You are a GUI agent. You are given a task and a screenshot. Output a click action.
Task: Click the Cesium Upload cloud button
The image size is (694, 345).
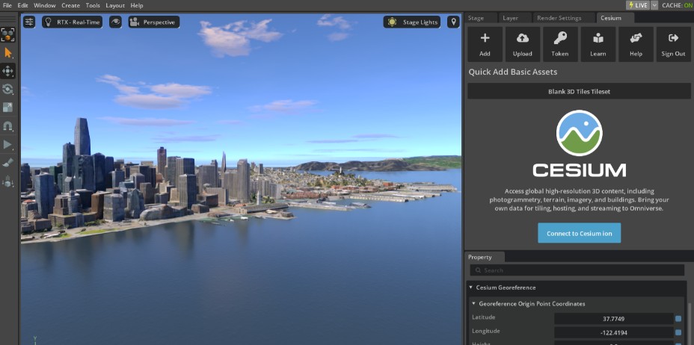(523, 44)
